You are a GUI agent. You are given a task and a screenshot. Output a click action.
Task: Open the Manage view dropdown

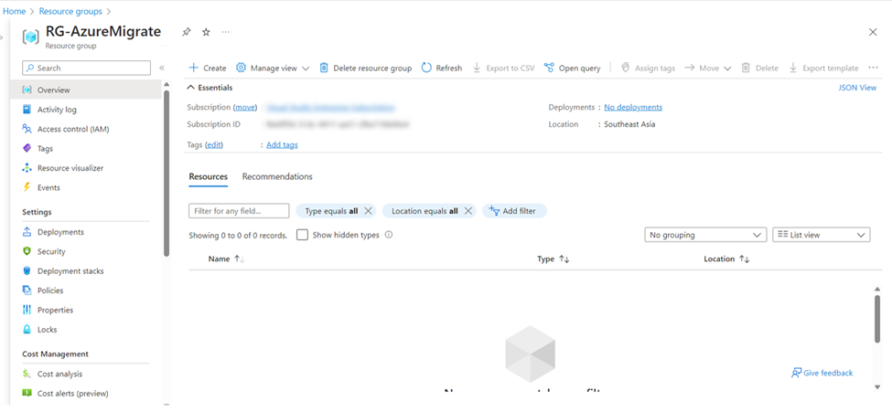tap(273, 69)
